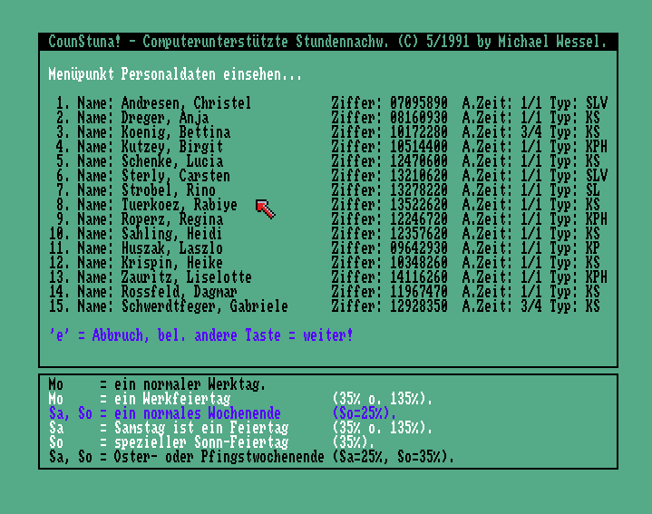The width and height of the screenshot is (652, 514).
Task: Click Ziffer value 12357620
Action: [x=419, y=234]
